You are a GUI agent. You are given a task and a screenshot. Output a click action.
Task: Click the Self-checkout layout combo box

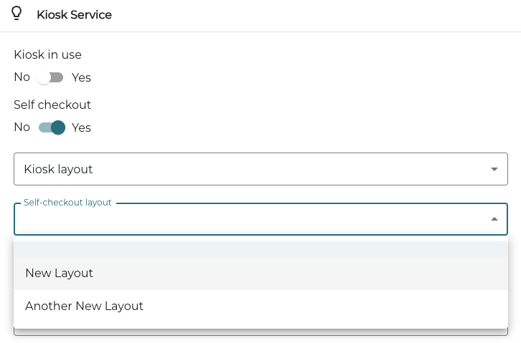(260, 219)
